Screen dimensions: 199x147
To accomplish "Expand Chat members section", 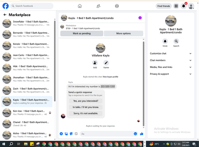I will [x=171, y=60].
